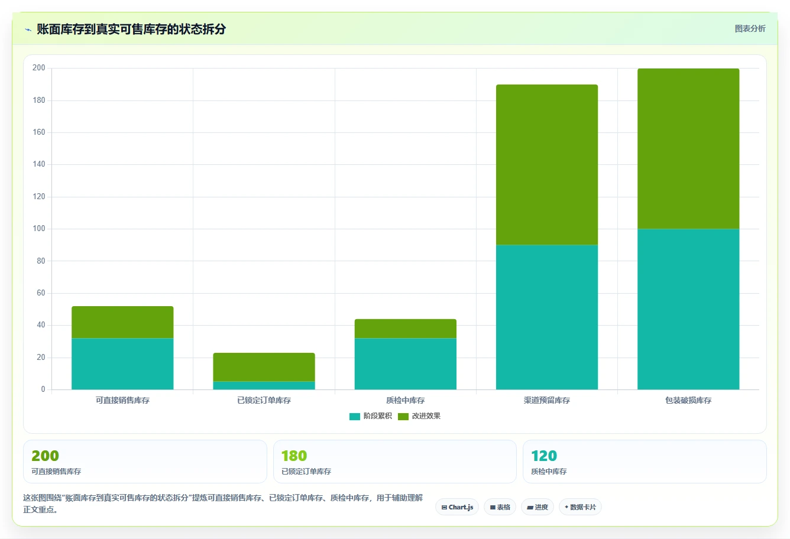Screen dimensions: 790x539
Task: Click the green segment of 包装破损库存 bar
Action: pos(688,149)
